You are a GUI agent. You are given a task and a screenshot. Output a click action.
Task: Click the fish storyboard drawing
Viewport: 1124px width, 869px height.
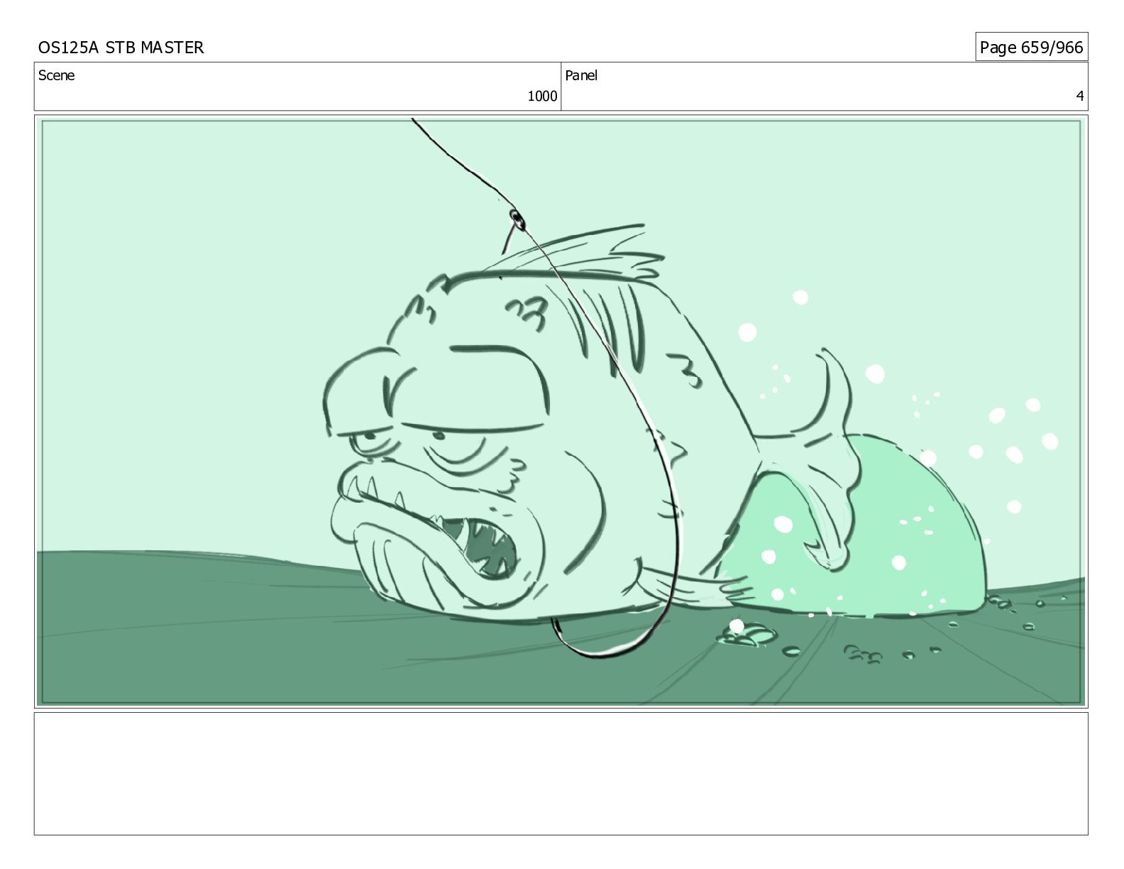561,411
